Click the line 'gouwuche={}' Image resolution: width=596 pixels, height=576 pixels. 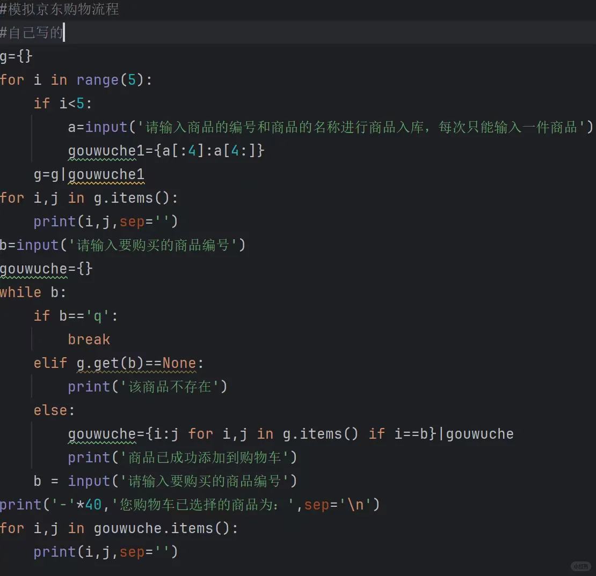(x=46, y=269)
